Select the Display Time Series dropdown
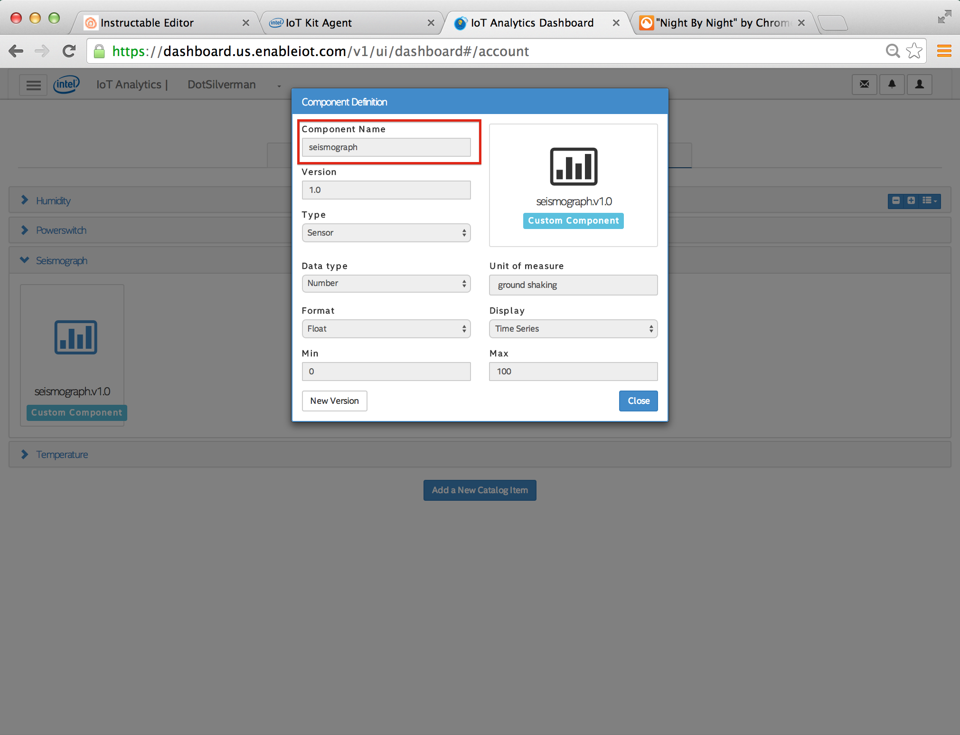 point(573,327)
